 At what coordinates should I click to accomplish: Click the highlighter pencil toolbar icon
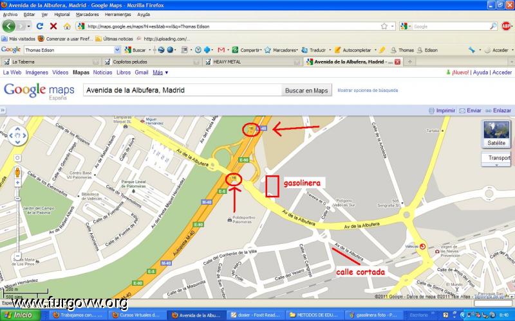click(382, 50)
